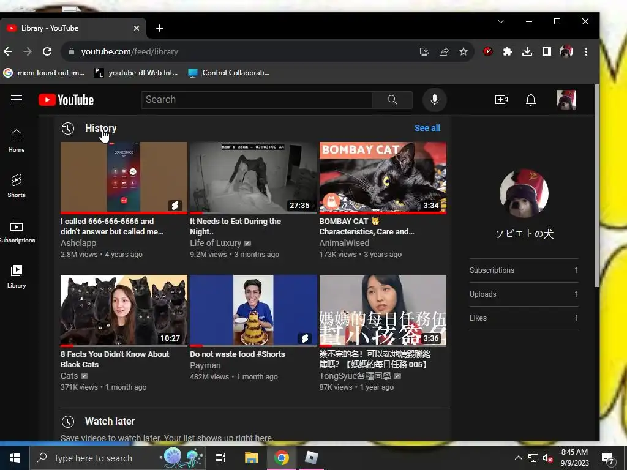Click the page vertical scrollbar

(x=596, y=185)
